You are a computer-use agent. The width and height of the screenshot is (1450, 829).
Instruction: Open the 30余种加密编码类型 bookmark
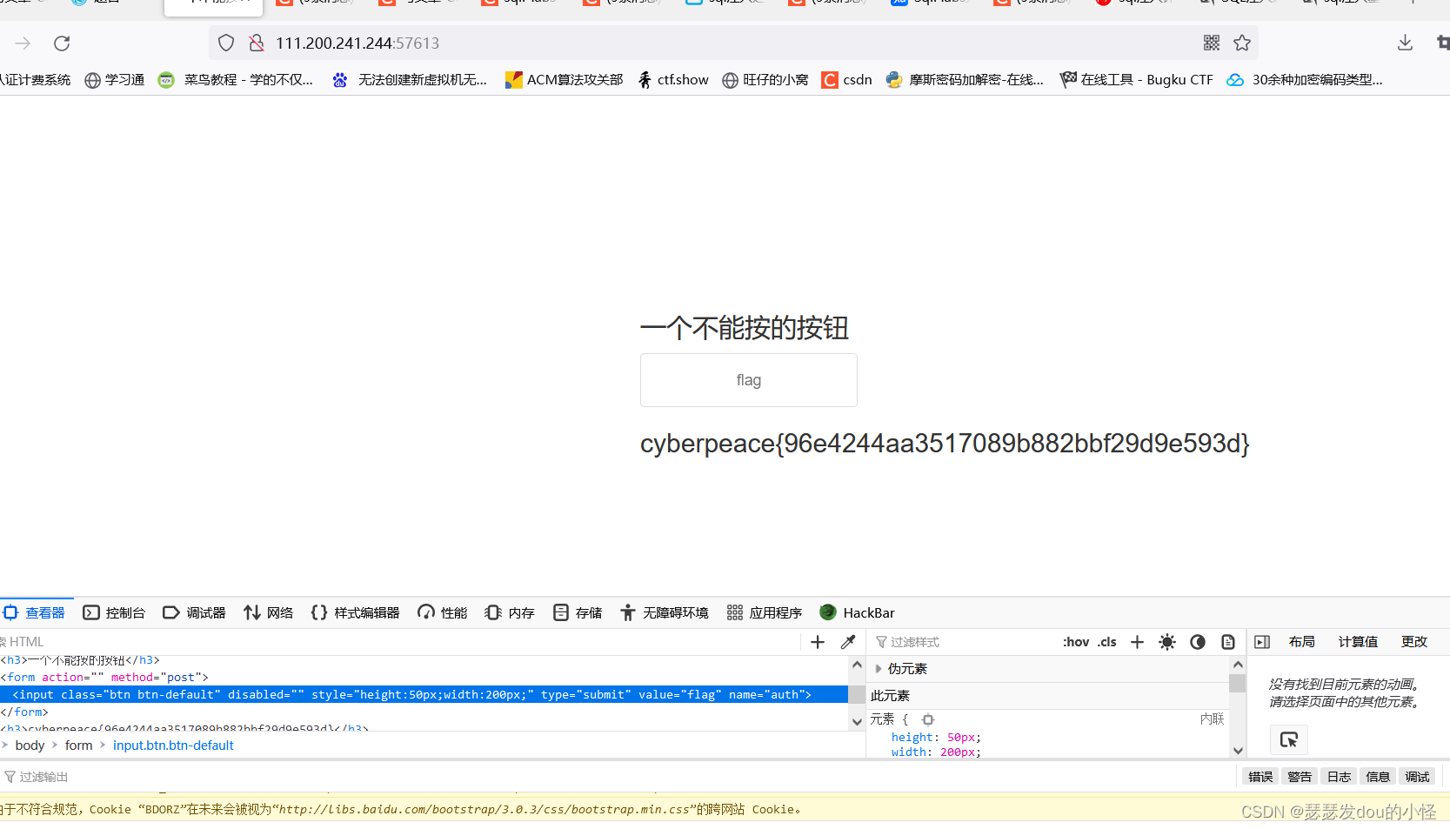pyautogui.click(x=1305, y=80)
